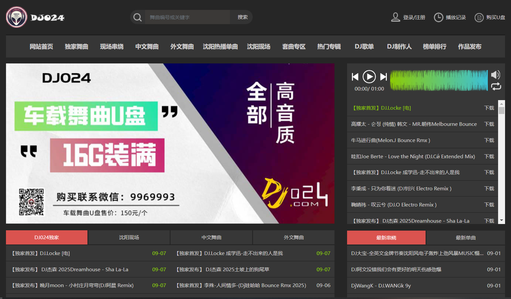Select playlist track 成学迅-走不出来的人是我

click(x=405, y=172)
